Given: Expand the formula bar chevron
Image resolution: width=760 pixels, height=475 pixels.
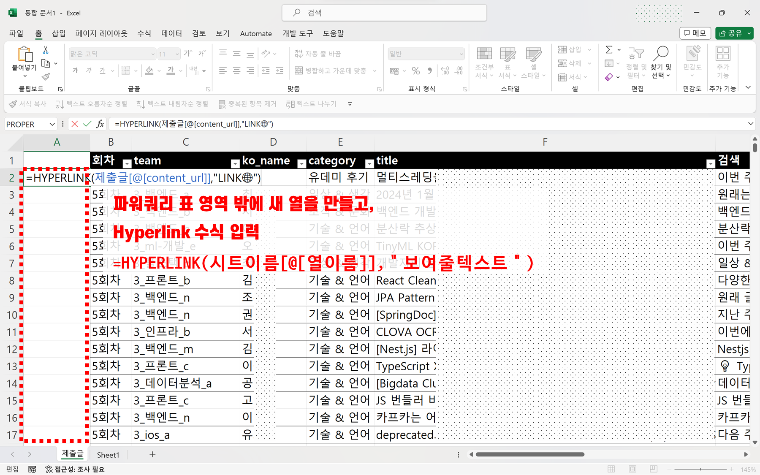Looking at the screenshot, I should [750, 124].
